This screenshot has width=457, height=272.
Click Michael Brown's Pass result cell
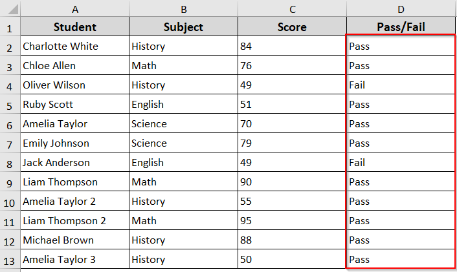(x=401, y=240)
